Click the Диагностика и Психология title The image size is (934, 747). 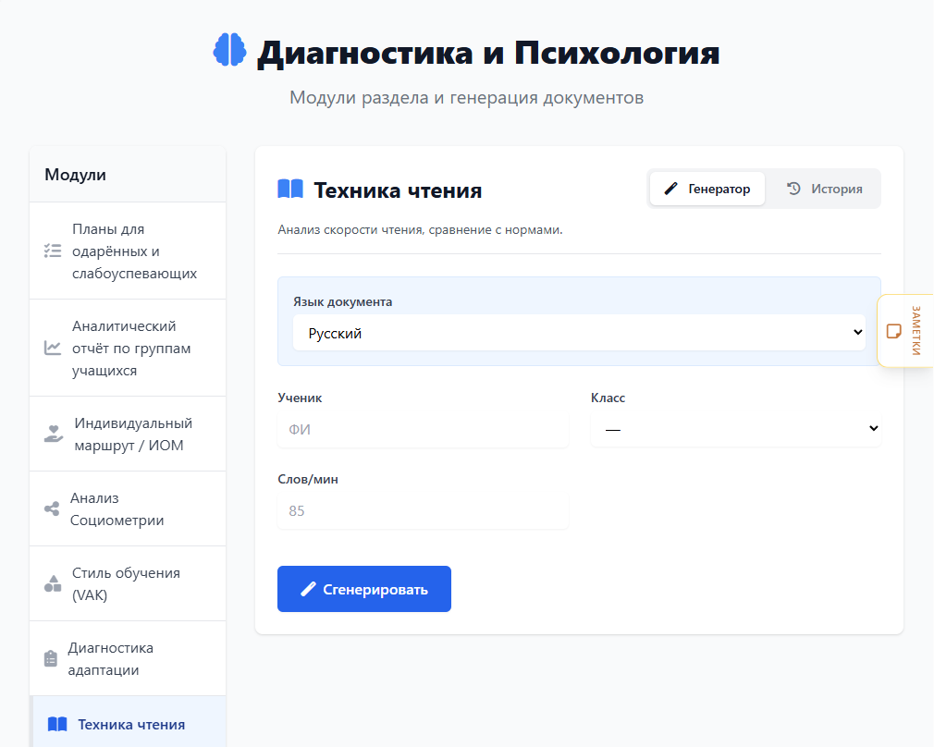[x=488, y=53]
